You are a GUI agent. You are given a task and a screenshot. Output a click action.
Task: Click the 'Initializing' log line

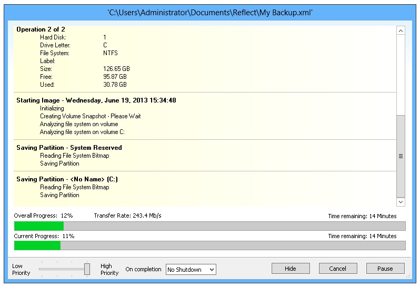coord(52,108)
